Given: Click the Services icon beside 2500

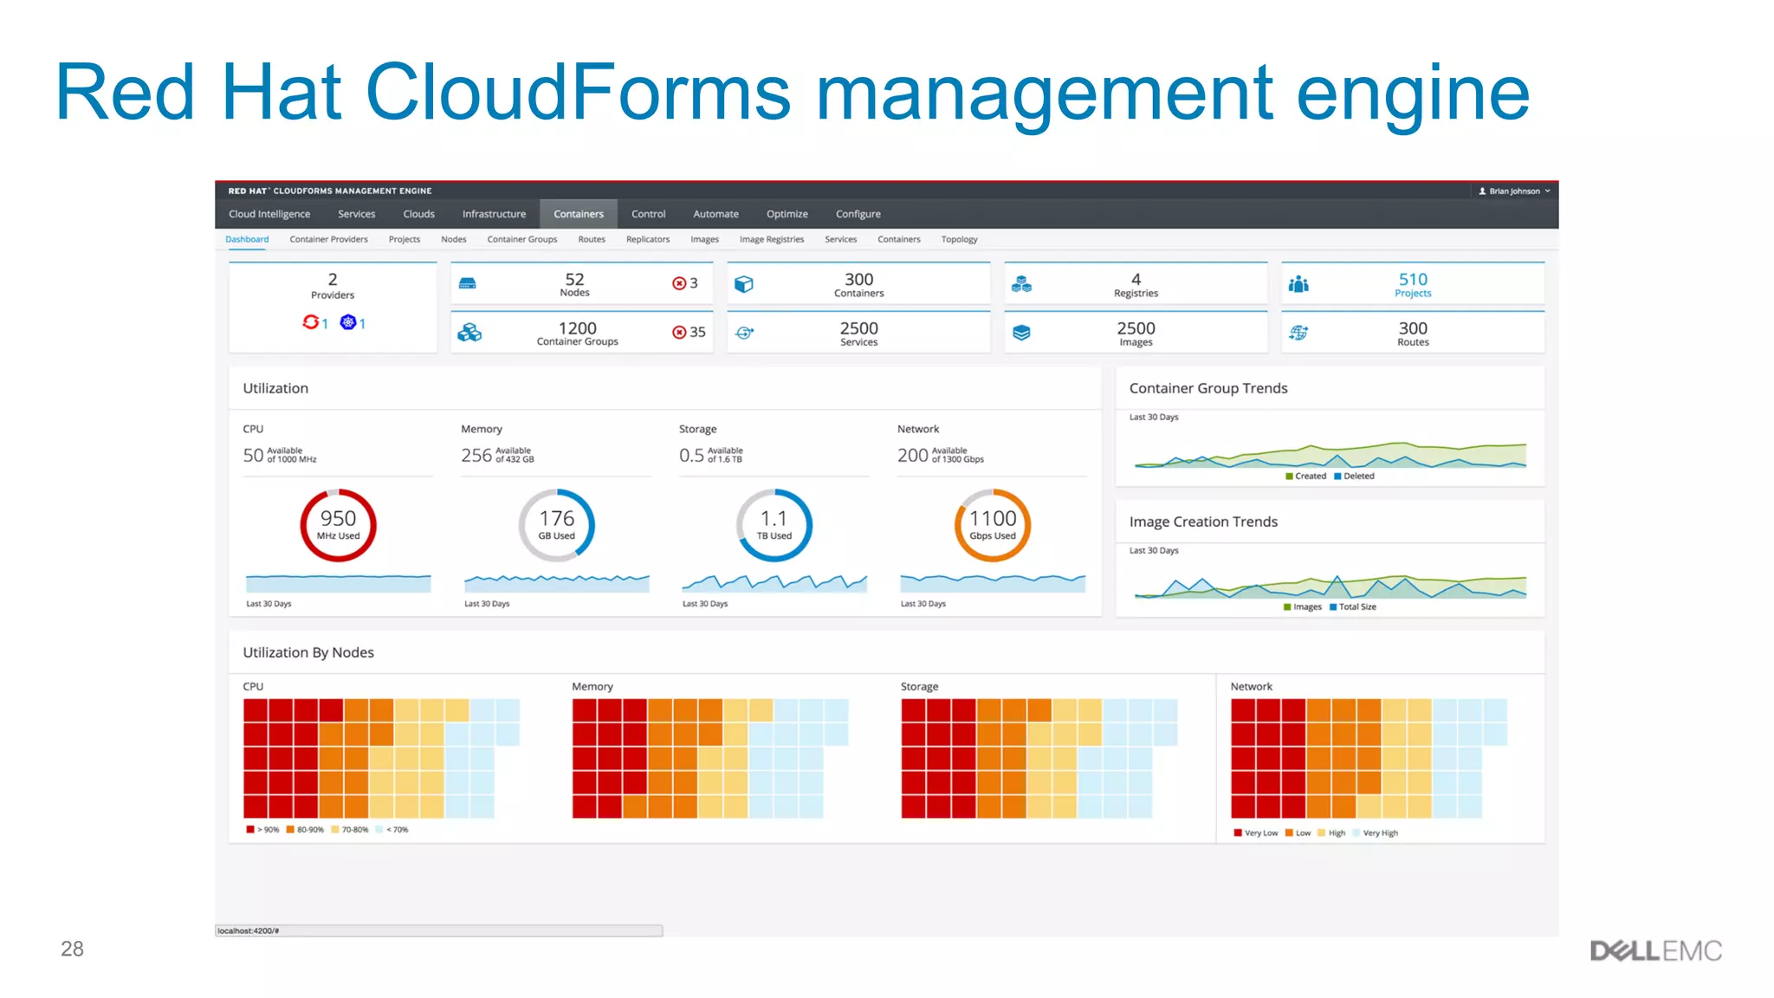Looking at the screenshot, I should 745,333.
